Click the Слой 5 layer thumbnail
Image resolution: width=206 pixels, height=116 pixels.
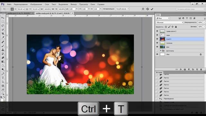pos(162,39)
